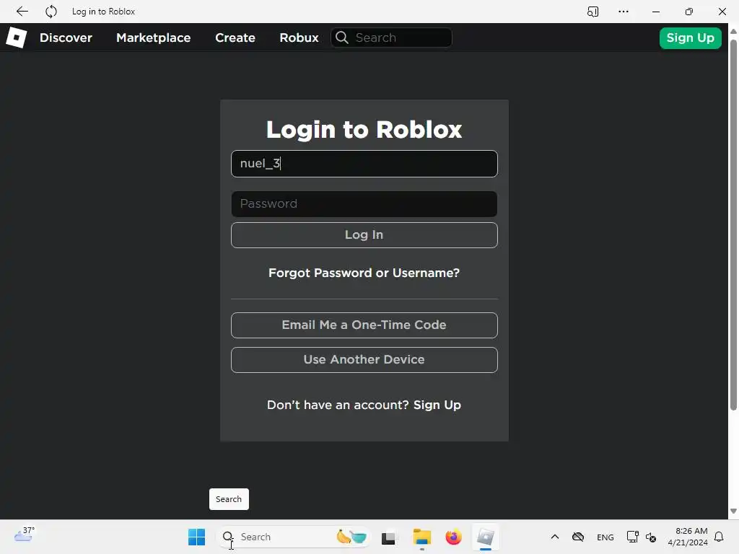The height and width of the screenshot is (554, 739).
Task: Show hidden system tray icons chevron
Action: point(555,537)
